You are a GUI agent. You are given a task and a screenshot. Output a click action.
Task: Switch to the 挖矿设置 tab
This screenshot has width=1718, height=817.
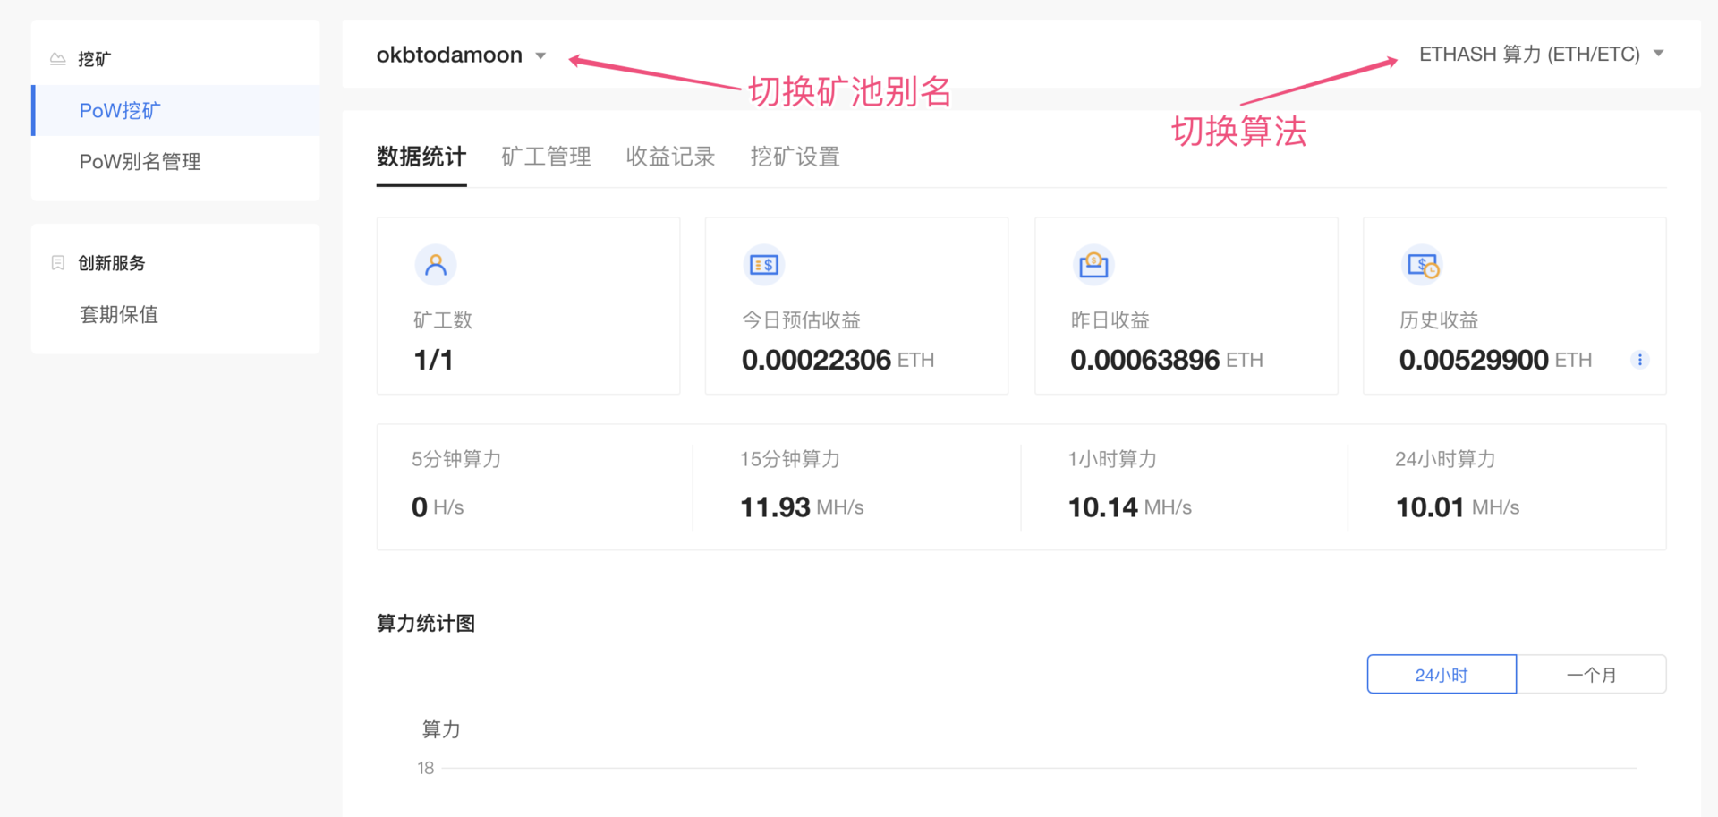[795, 157]
